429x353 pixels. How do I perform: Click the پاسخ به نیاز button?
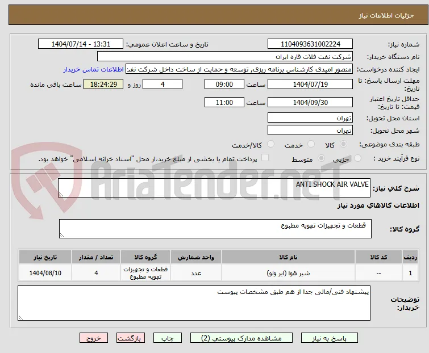click(330, 338)
